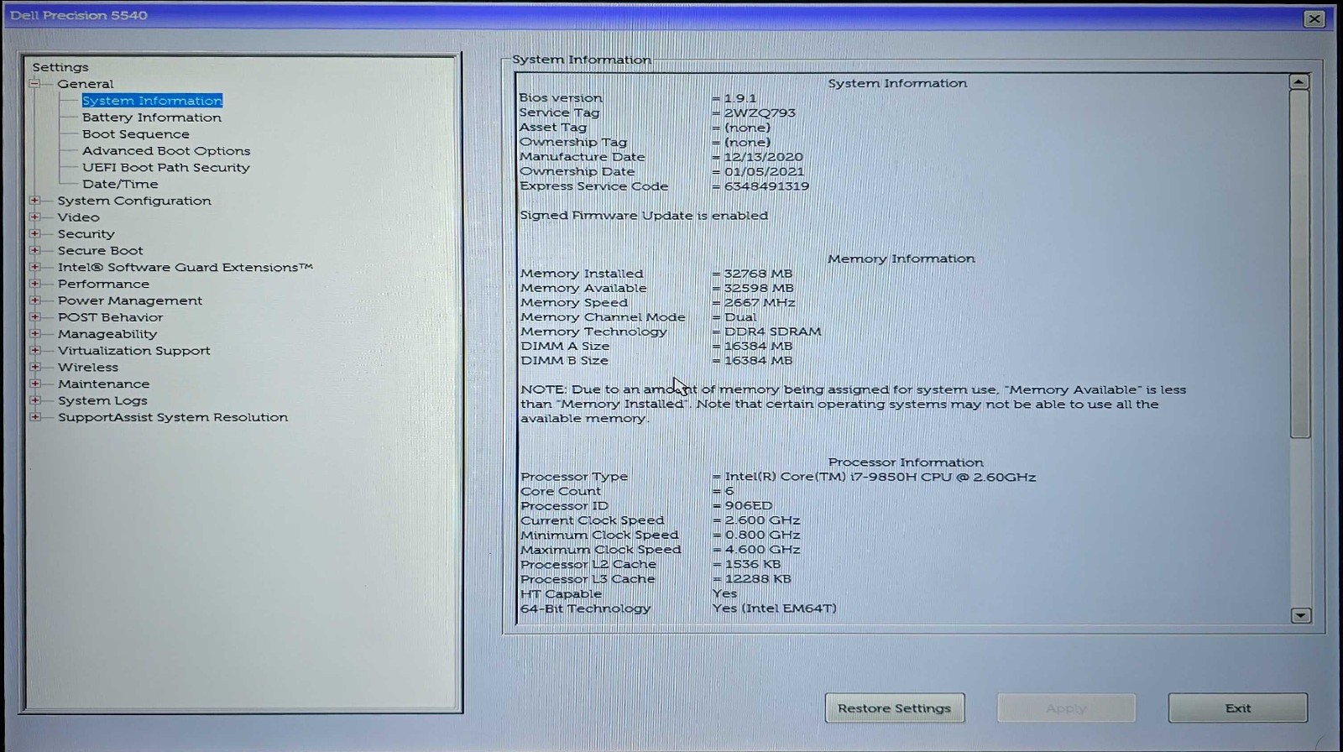Expand the Video settings node

pyautogui.click(x=35, y=217)
